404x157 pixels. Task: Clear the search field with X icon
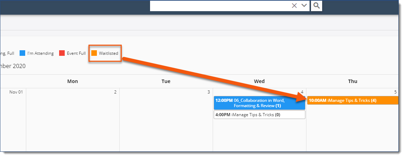(x=294, y=6)
